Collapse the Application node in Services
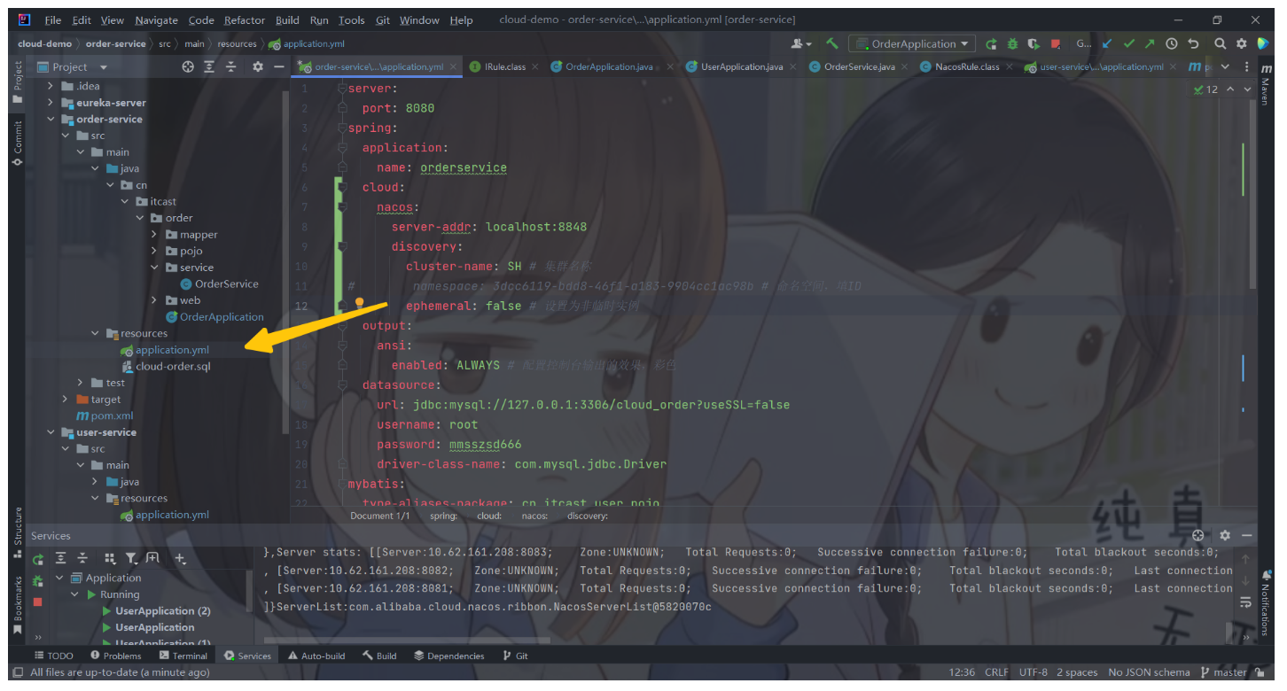Viewport: 1287px width, 691px height. pos(60,578)
